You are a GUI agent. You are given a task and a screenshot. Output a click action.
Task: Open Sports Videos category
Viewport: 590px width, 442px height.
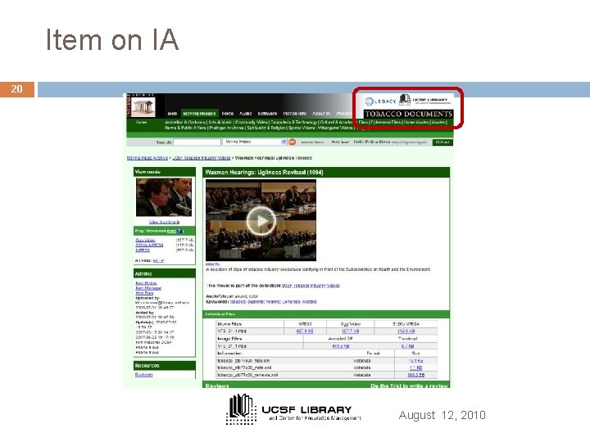click(x=302, y=129)
